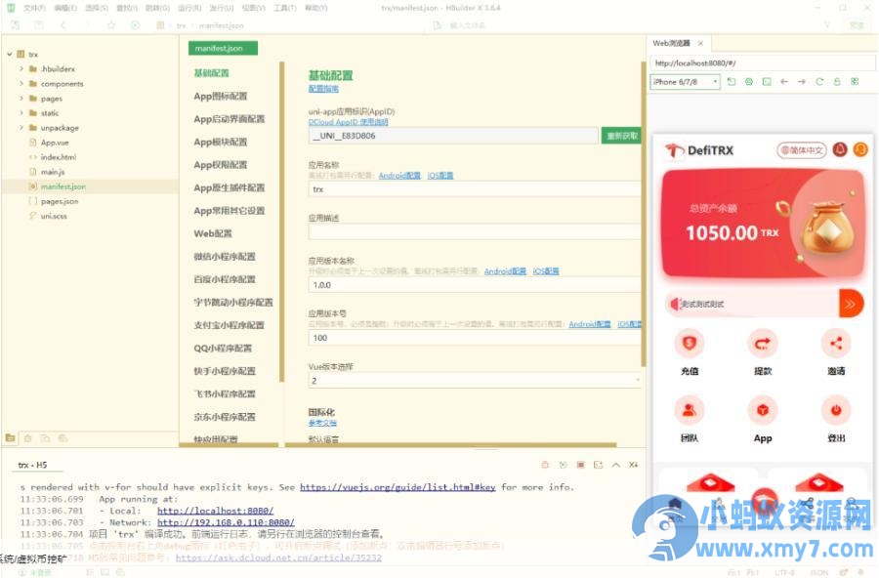This screenshot has width=879, height=578.
Task: Click the browser back arrow icon
Action: 784,82
